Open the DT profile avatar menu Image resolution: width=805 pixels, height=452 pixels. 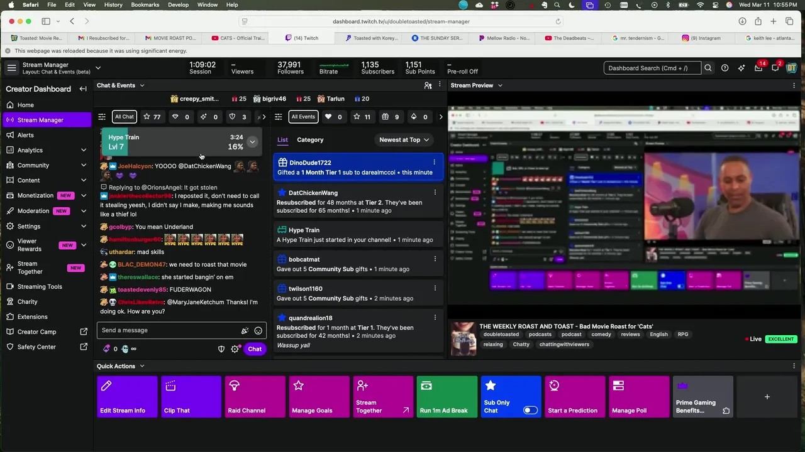[x=792, y=68]
